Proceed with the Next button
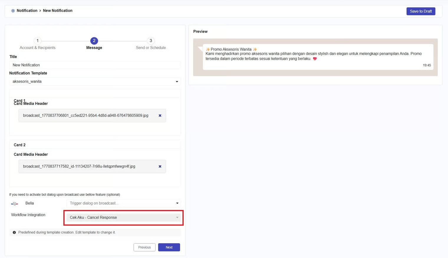The image size is (448, 258). pyautogui.click(x=169, y=247)
